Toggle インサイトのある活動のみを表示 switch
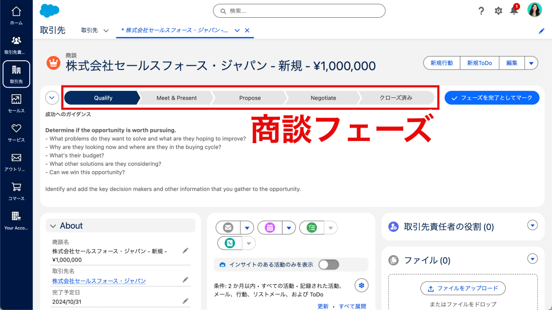 click(x=329, y=265)
